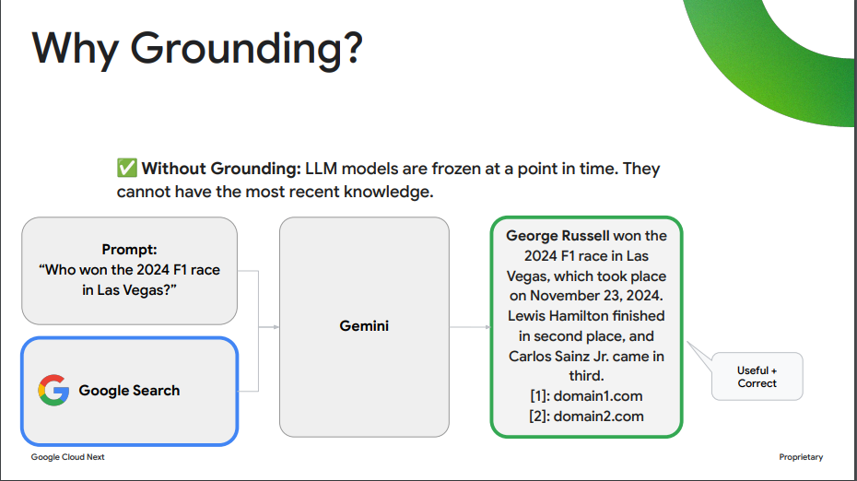The width and height of the screenshot is (857, 481).
Task: Select the "Why Grounding?" slide title
Action: 197,49
